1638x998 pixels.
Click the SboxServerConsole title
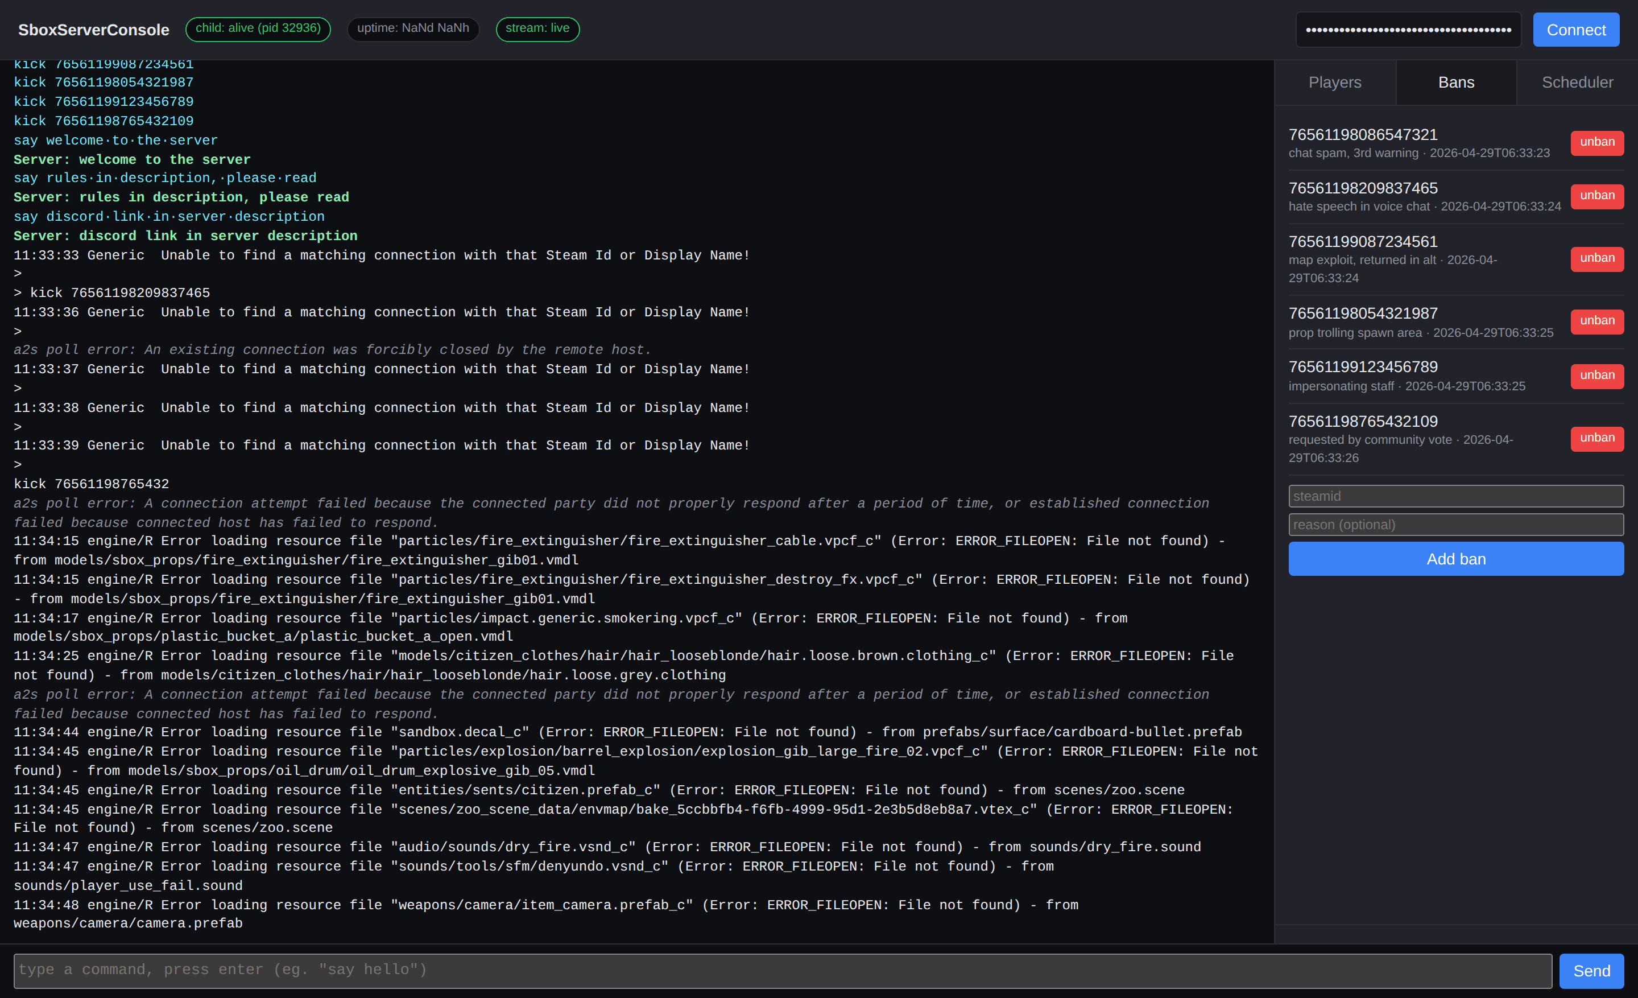(x=94, y=30)
